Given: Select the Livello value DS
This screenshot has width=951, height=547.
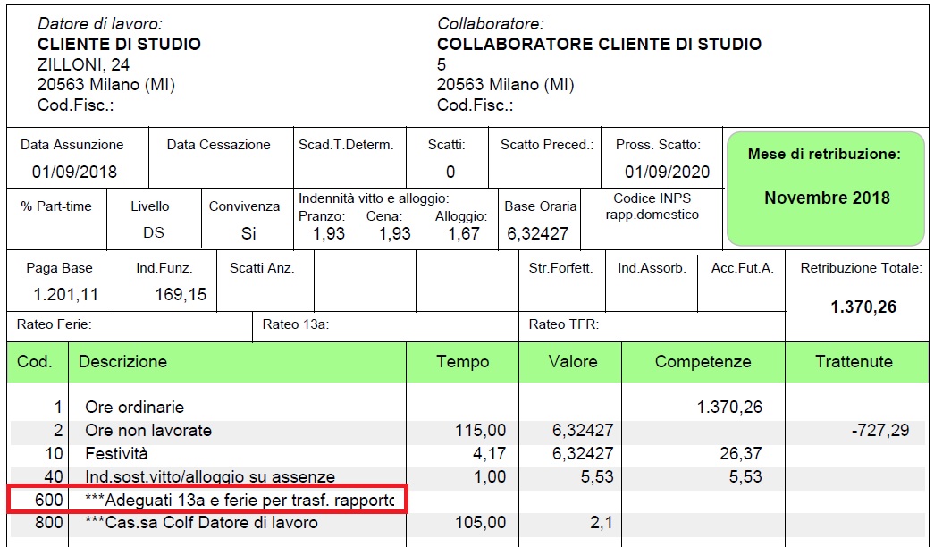Looking at the screenshot, I should (153, 234).
